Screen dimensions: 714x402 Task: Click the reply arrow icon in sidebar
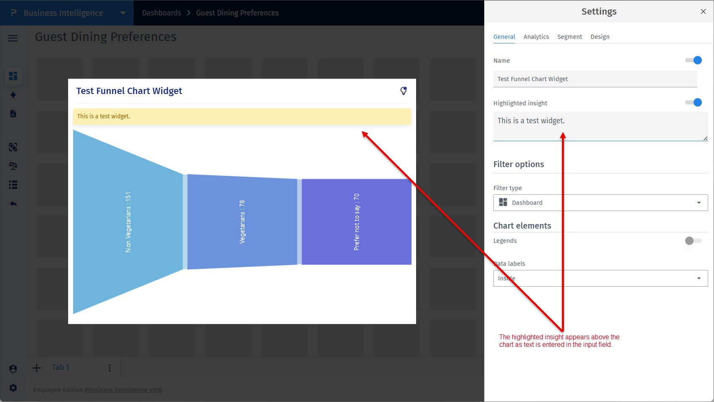(x=13, y=204)
